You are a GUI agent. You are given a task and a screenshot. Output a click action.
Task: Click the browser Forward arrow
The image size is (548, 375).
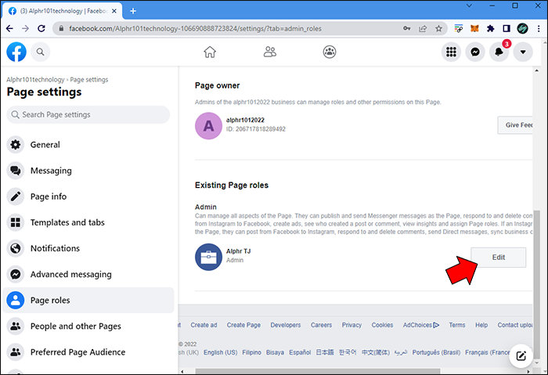click(x=25, y=29)
